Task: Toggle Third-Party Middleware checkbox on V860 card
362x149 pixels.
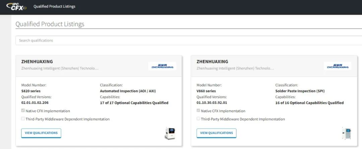Action: point(198,119)
